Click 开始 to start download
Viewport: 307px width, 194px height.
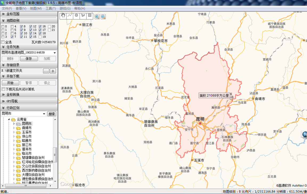(10, 83)
